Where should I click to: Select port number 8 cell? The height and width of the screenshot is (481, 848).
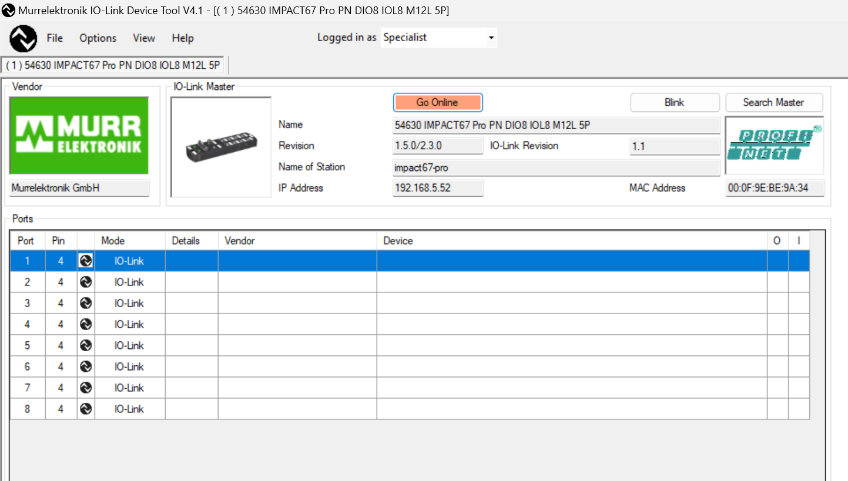click(28, 409)
